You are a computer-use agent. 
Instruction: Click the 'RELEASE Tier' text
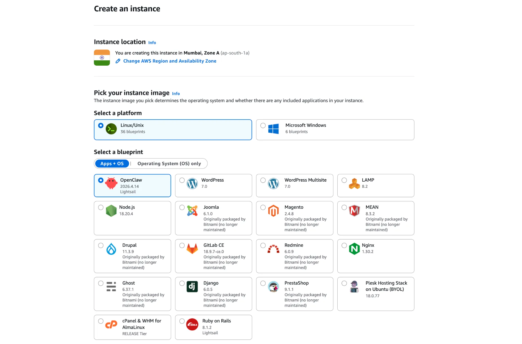click(x=134, y=333)
